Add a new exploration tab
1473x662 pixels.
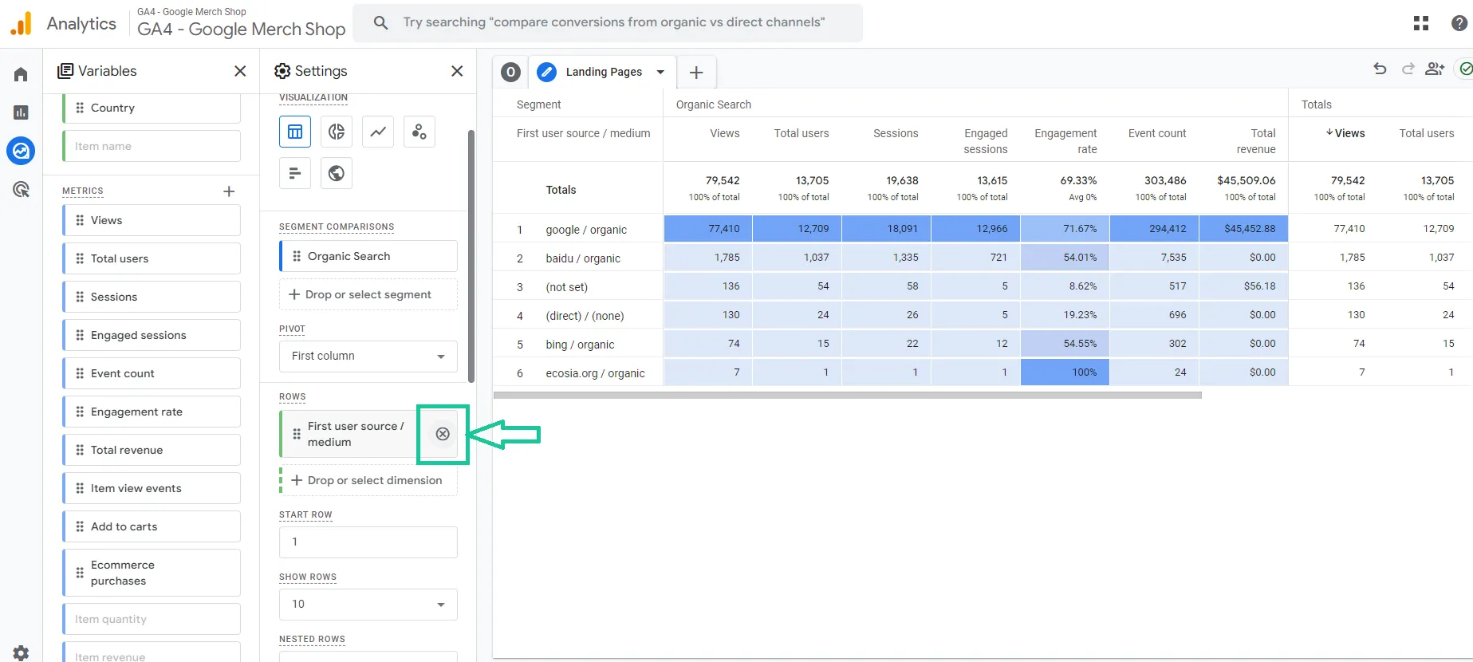click(696, 73)
